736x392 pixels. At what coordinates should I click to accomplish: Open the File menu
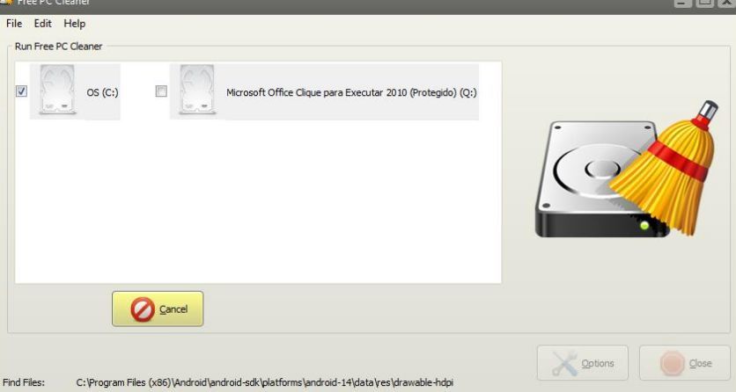tap(14, 24)
